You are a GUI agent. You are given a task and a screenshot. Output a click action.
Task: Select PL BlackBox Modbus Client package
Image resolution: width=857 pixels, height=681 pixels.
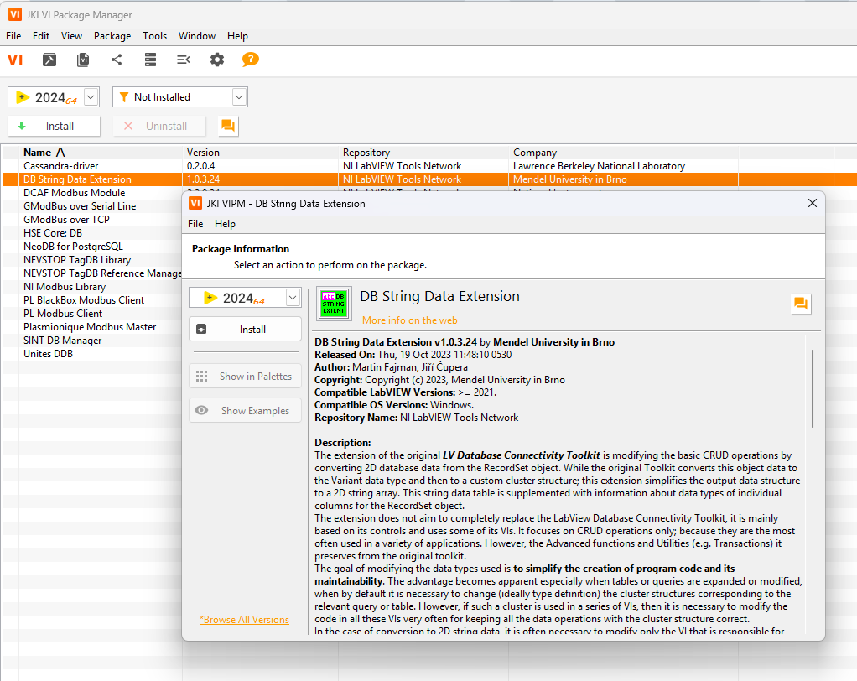84,300
